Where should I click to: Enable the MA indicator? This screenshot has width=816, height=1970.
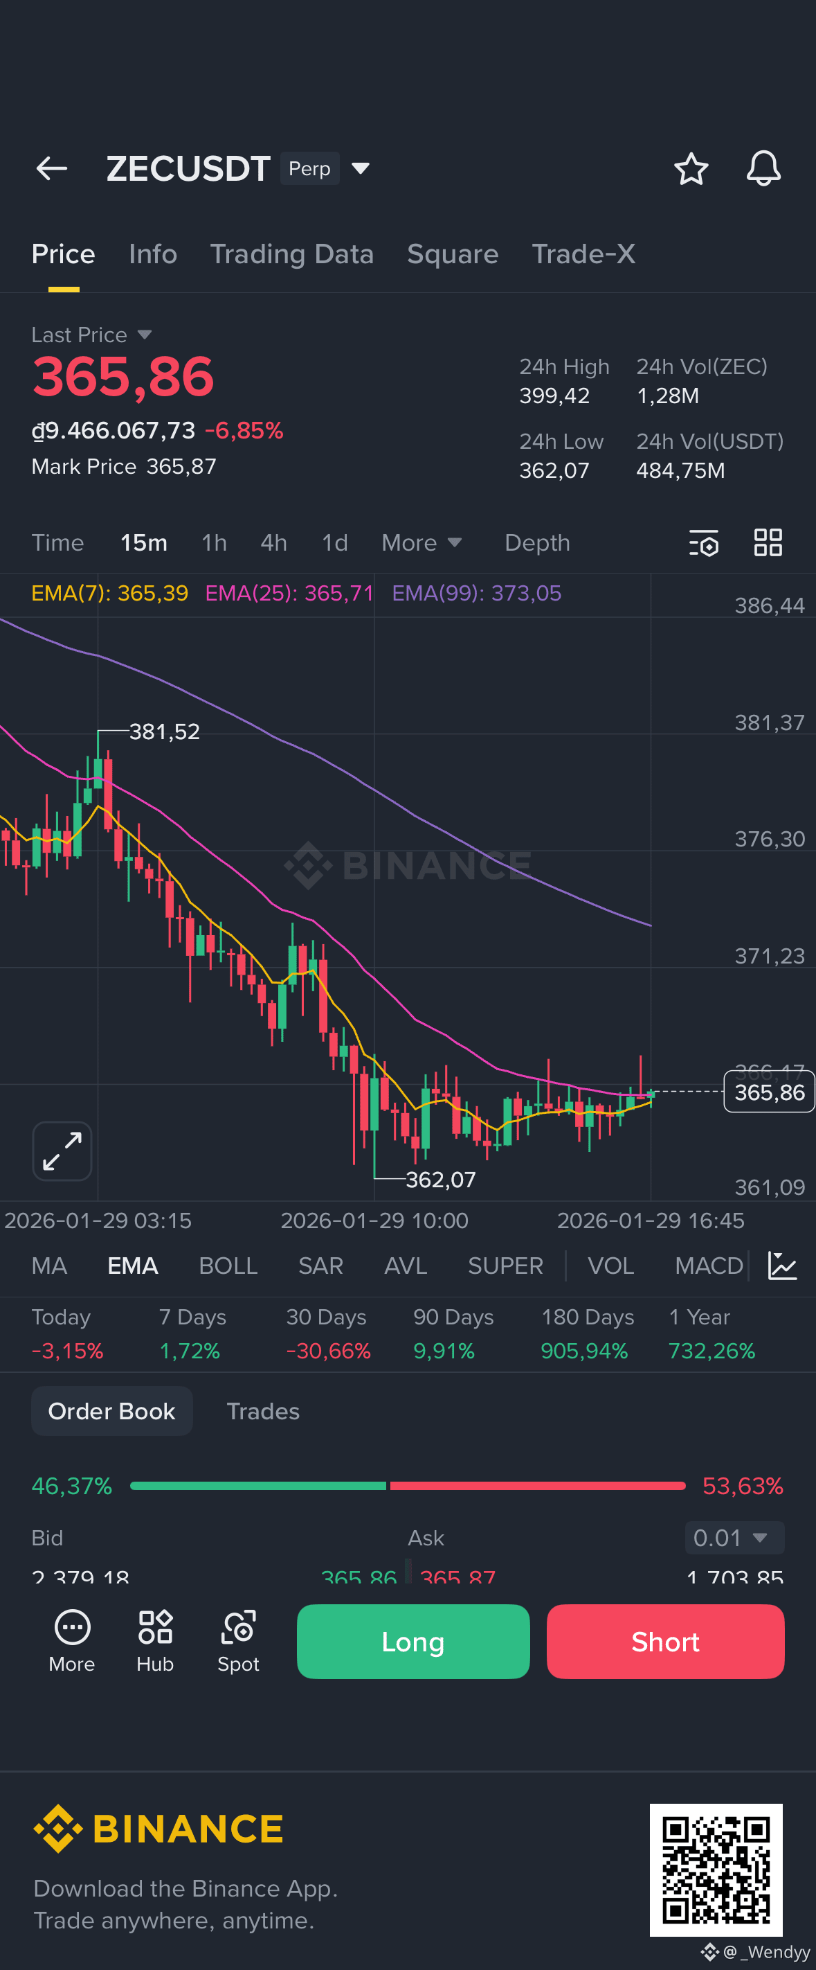(x=49, y=1266)
